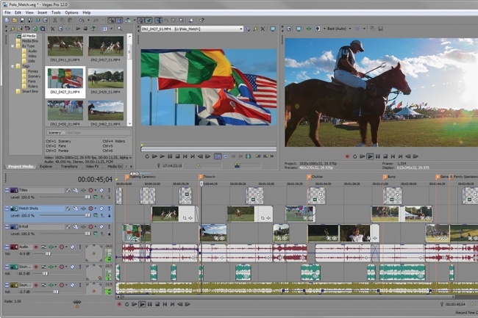Mute the Titles video track
The height and width of the screenshot is (318, 478).
coord(101,190)
